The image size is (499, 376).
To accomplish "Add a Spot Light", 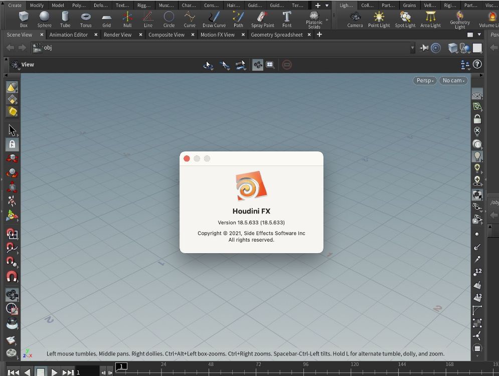I will click(405, 19).
